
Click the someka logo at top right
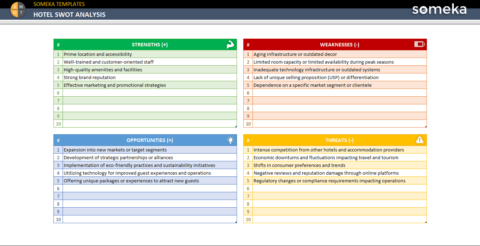pyautogui.click(x=439, y=10)
